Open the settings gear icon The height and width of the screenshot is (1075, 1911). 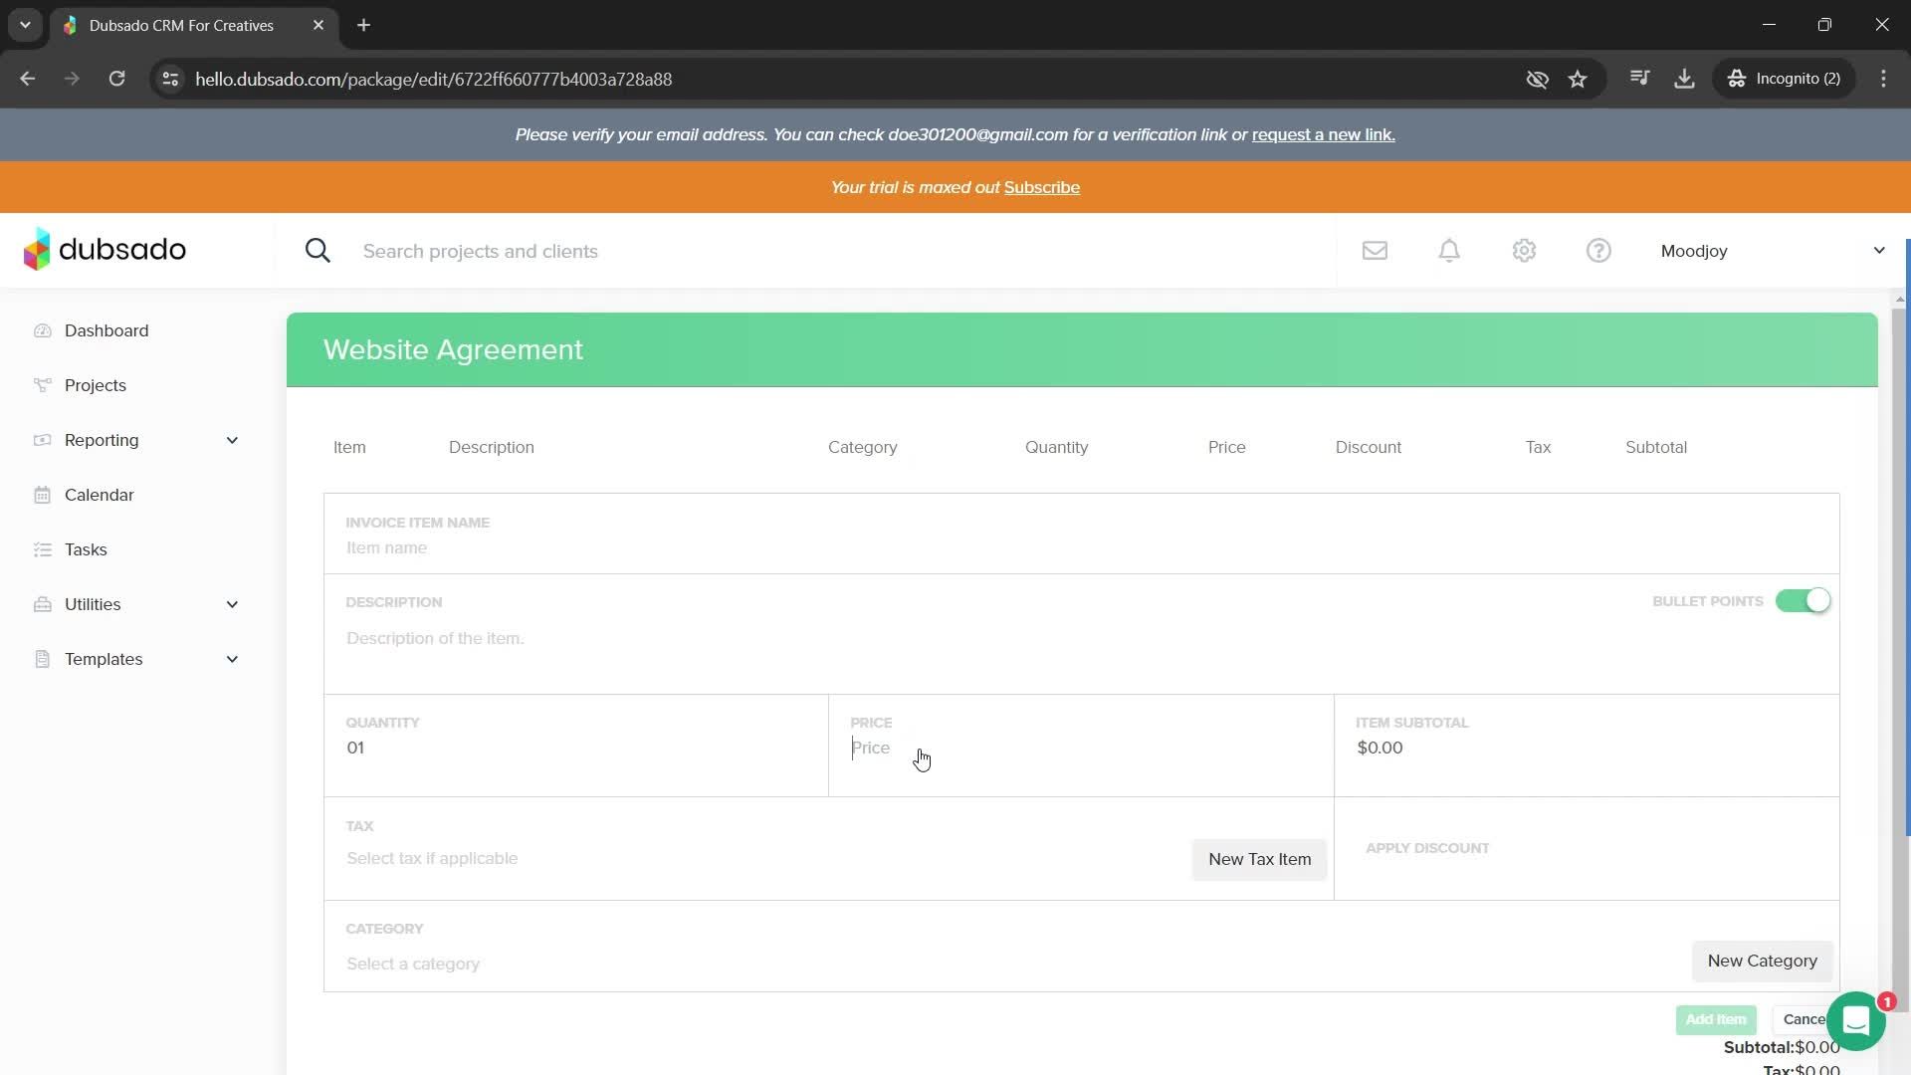[1524, 251]
